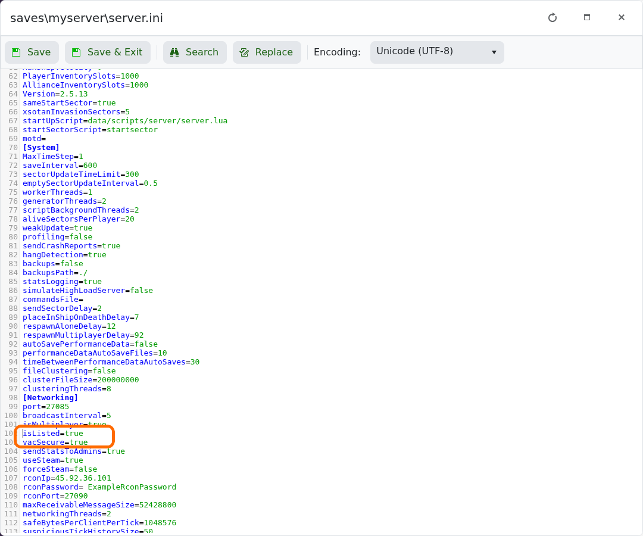Click the motd= line
The width and height of the screenshot is (643, 536).
34,139
